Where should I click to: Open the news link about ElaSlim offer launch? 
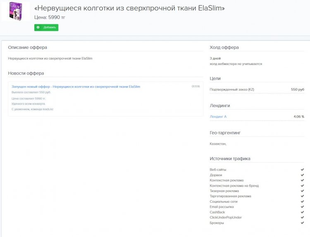(x=76, y=87)
